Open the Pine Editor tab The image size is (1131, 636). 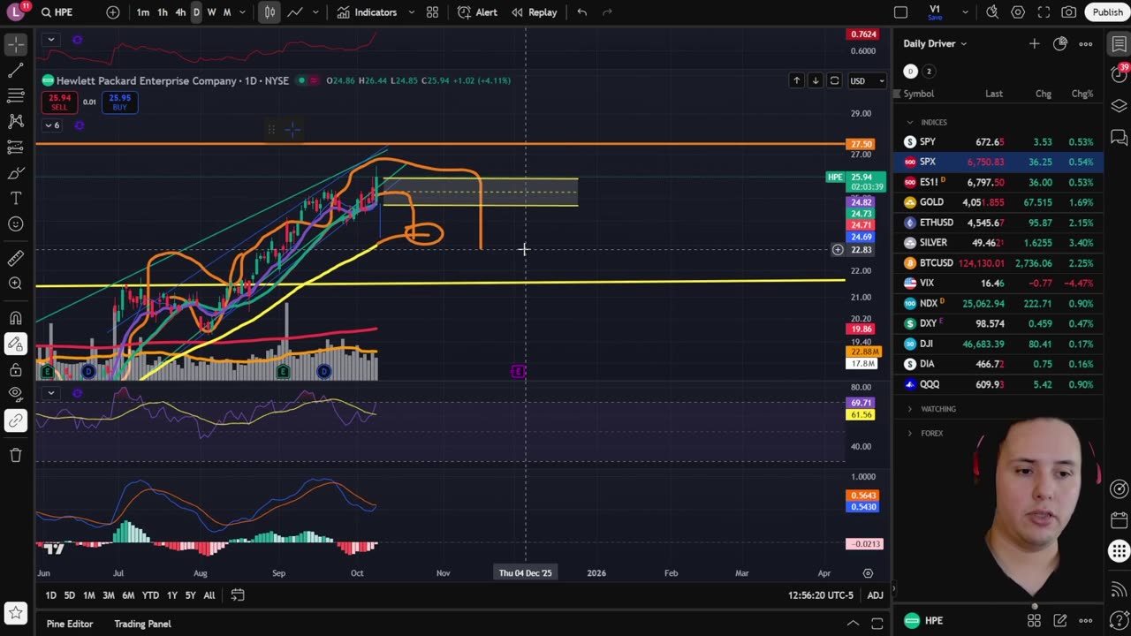click(70, 624)
